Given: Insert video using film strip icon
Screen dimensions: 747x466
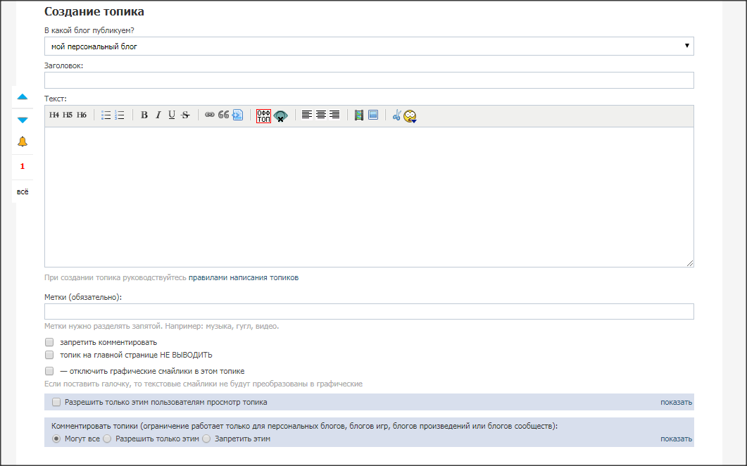Looking at the screenshot, I should tap(359, 115).
